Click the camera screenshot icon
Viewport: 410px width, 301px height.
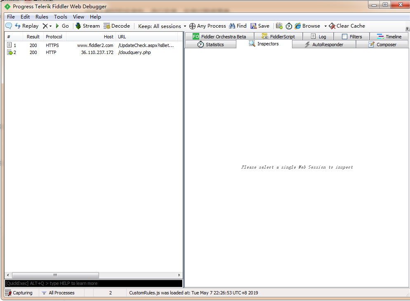click(279, 26)
